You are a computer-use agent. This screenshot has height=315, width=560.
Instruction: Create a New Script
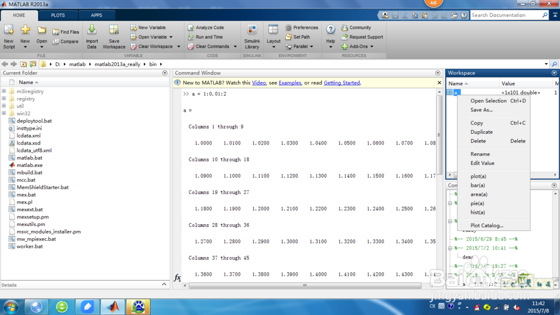click(x=9, y=36)
